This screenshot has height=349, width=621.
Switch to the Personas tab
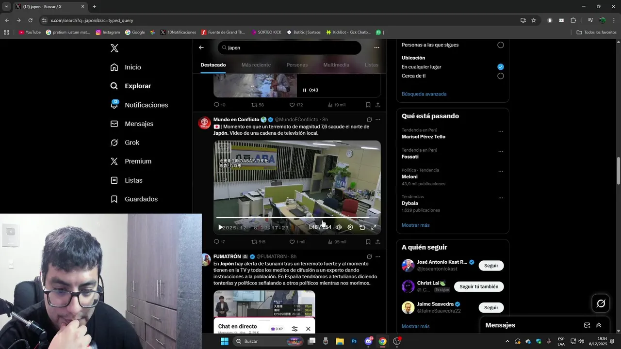coord(297,65)
